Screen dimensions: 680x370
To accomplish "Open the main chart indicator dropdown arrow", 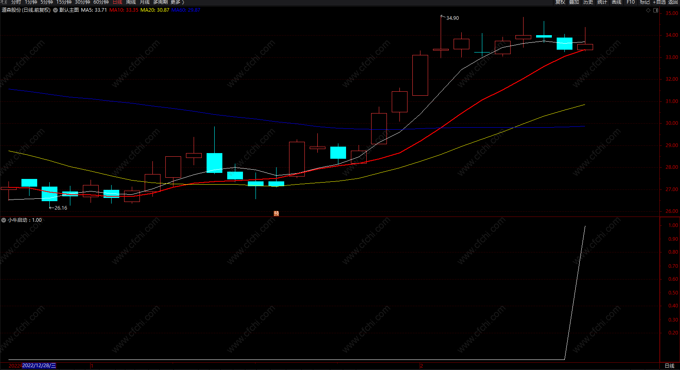I will [55, 10].
